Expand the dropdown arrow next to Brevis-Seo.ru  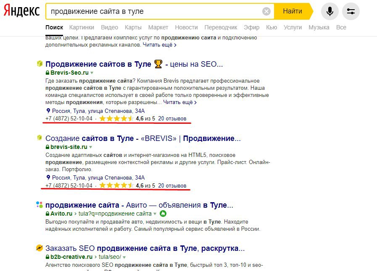coord(92,73)
